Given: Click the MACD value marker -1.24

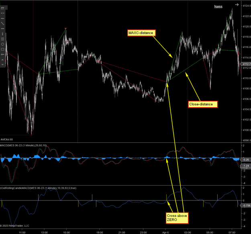Looking at the screenshot, I should click(x=246, y=166).
